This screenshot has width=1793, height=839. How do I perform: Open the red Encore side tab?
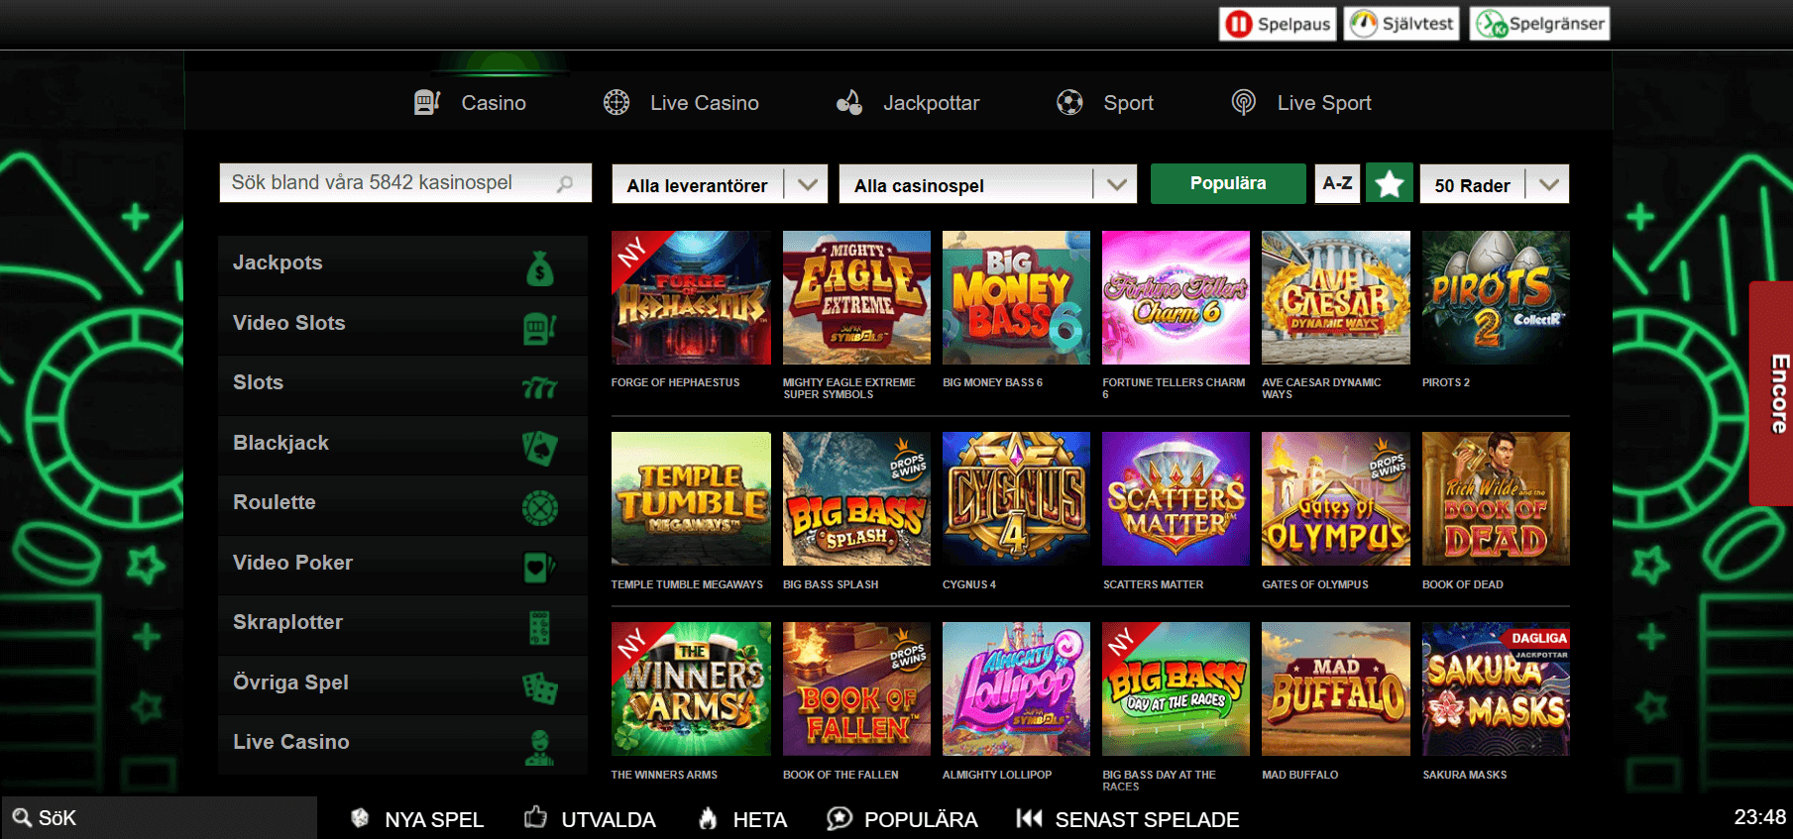click(x=1771, y=393)
